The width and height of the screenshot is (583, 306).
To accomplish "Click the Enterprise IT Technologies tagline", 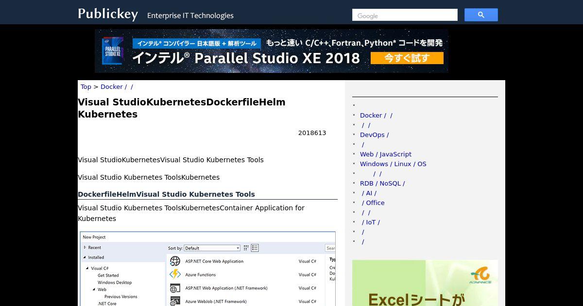I will click(x=190, y=16).
